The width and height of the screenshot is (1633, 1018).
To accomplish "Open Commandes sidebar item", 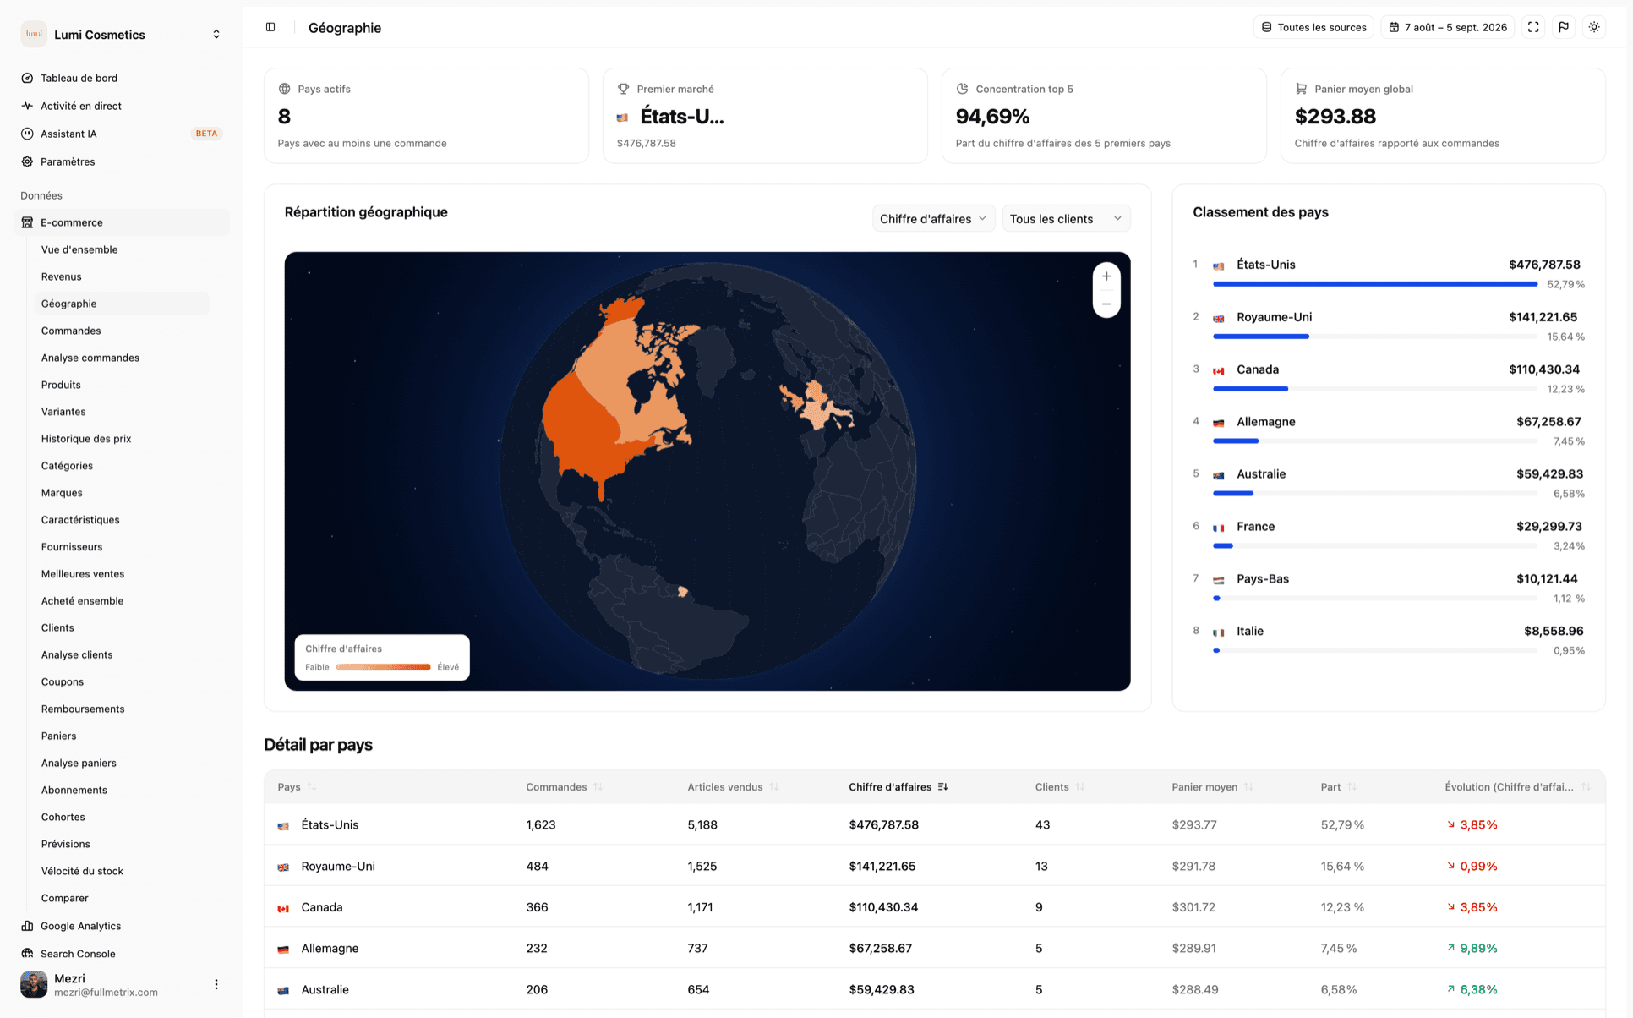I will 71,331.
